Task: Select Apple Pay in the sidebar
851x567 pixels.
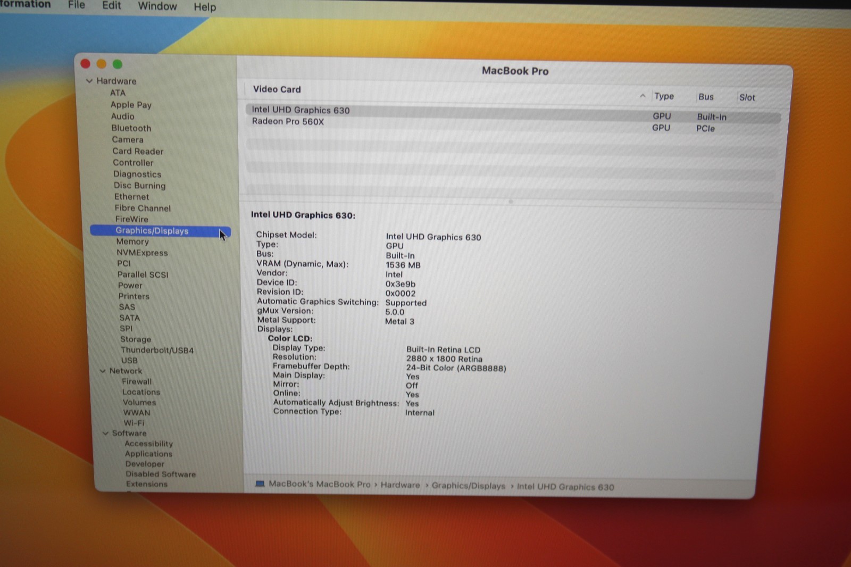Action: point(131,105)
